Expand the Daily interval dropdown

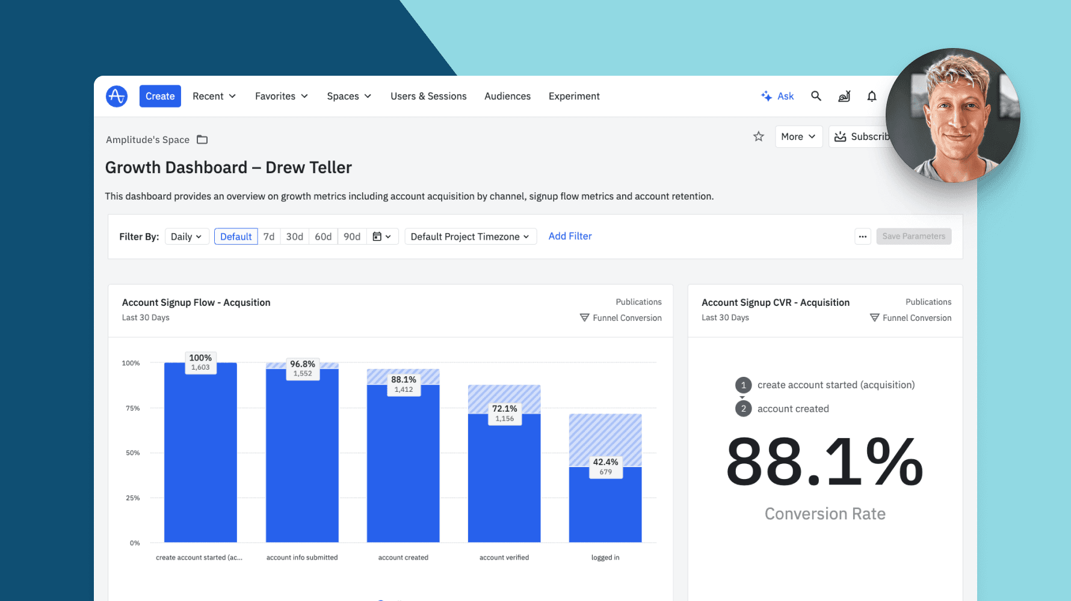click(187, 236)
